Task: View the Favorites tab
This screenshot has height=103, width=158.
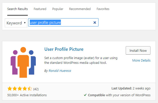Action: click(103, 9)
